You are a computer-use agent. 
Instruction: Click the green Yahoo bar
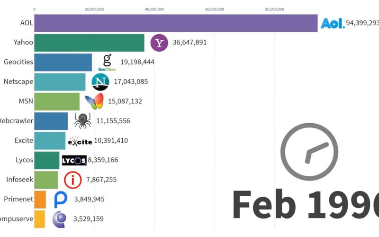(89, 43)
